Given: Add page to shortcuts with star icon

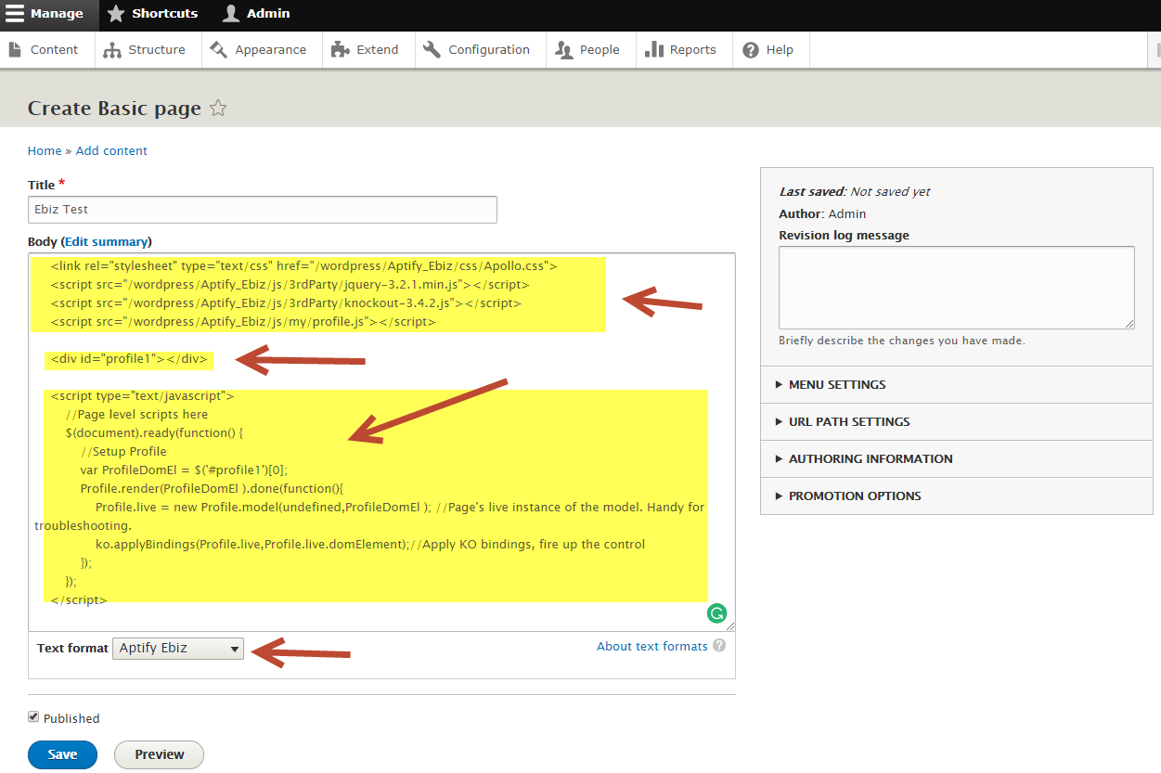Looking at the screenshot, I should click(218, 109).
